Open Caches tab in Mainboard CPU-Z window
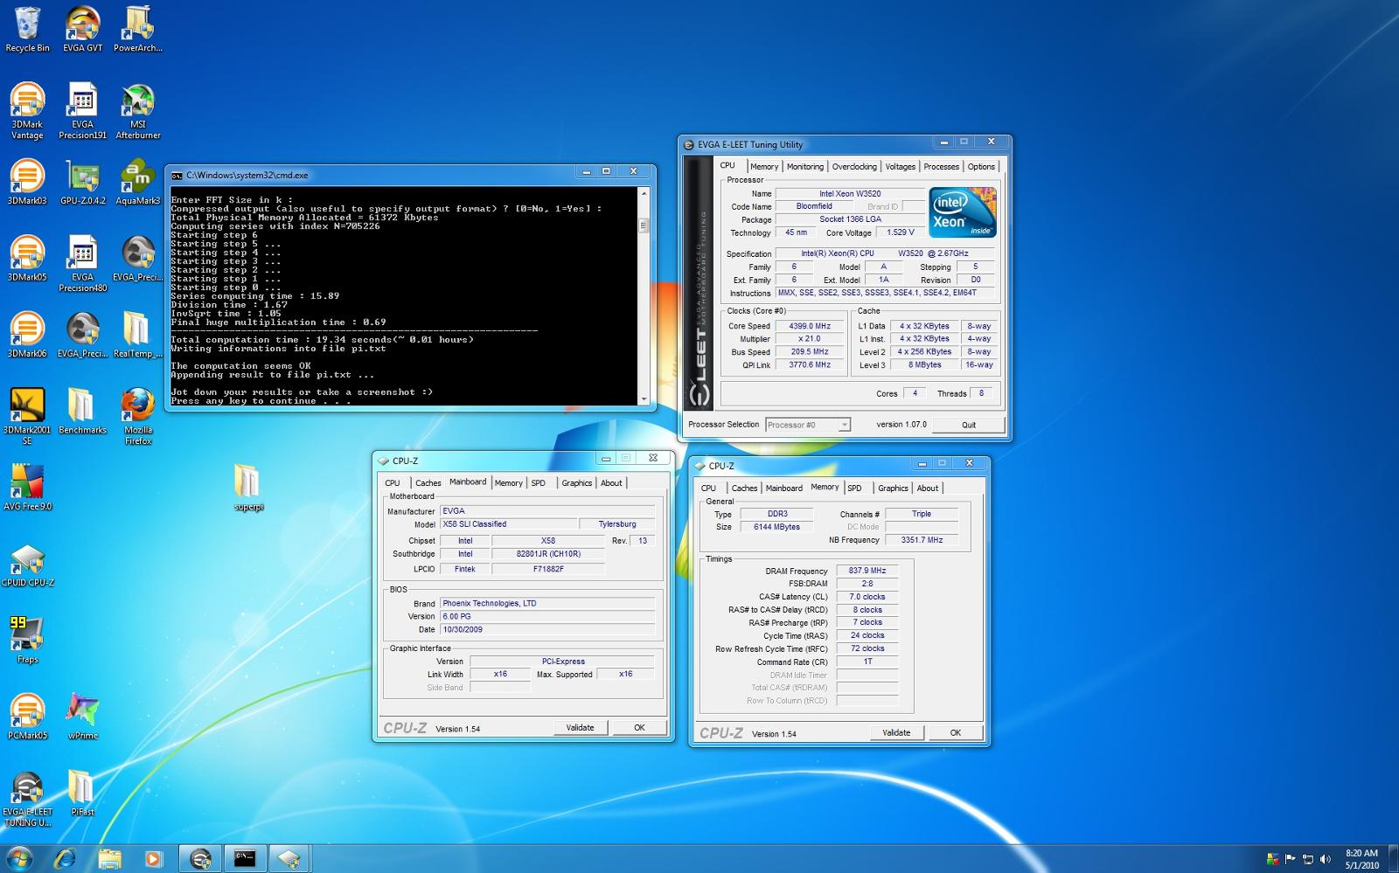 [428, 482]
